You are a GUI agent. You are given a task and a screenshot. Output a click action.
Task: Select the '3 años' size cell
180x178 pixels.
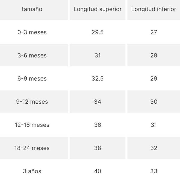pyautogui.click(x=32, y=171)
